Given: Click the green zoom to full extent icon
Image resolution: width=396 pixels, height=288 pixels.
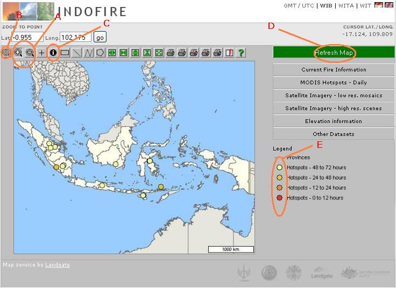Looking at the screenshot, I should [159, 53].
